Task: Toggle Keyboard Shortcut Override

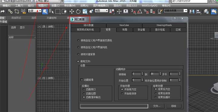Action: (126, 12)
